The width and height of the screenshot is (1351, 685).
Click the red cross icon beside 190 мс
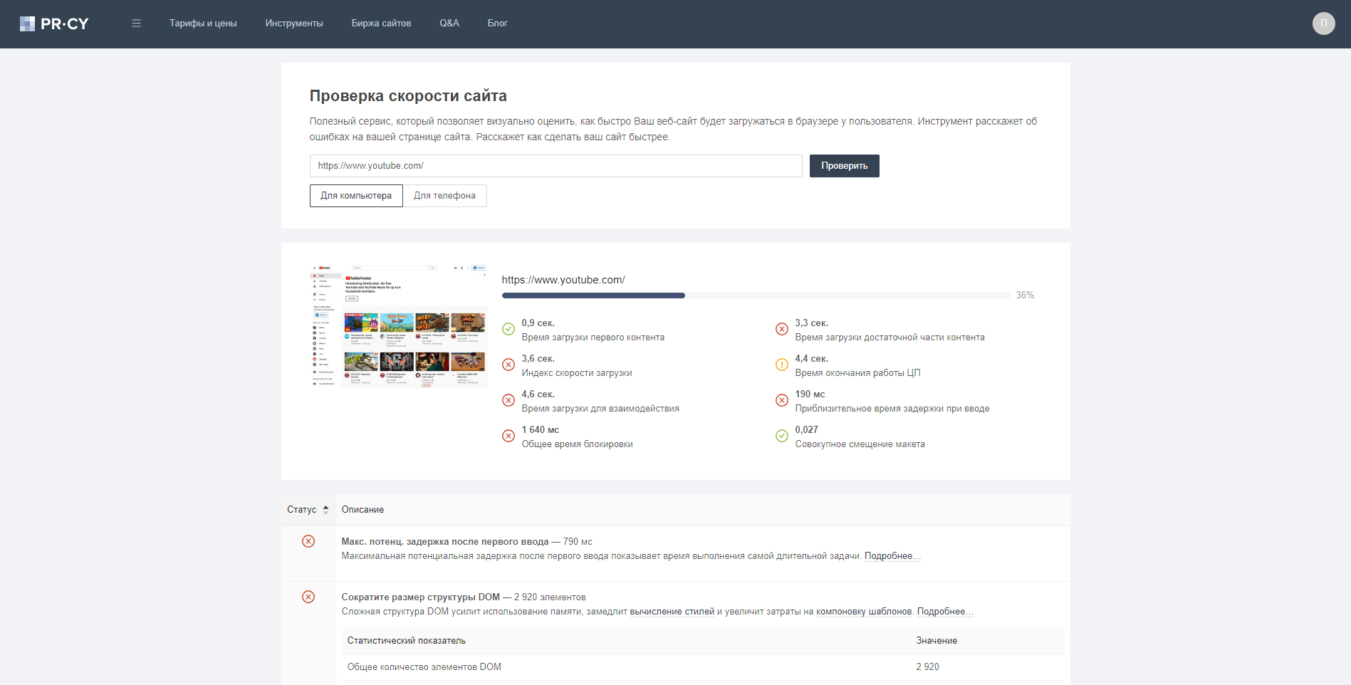782,400
